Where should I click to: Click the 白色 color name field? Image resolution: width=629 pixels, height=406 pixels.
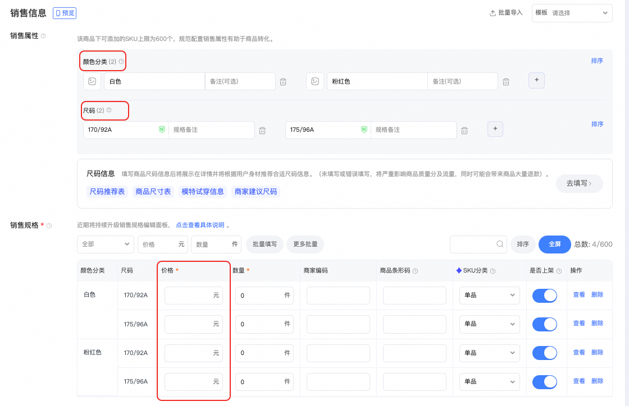pos(154,81)
